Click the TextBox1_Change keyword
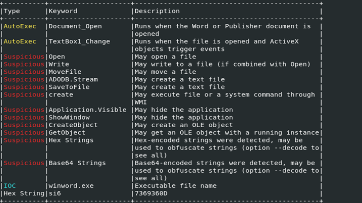Viewport: 362px width, 203px height. [79, 41]
